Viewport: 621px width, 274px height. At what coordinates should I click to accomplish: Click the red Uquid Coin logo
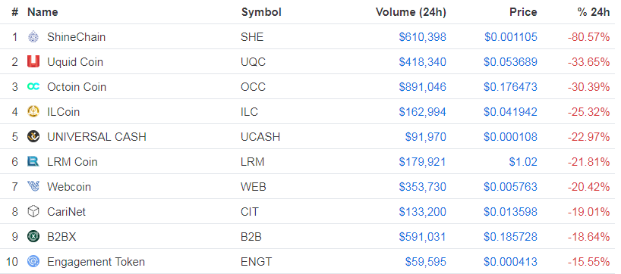point(33,61)
